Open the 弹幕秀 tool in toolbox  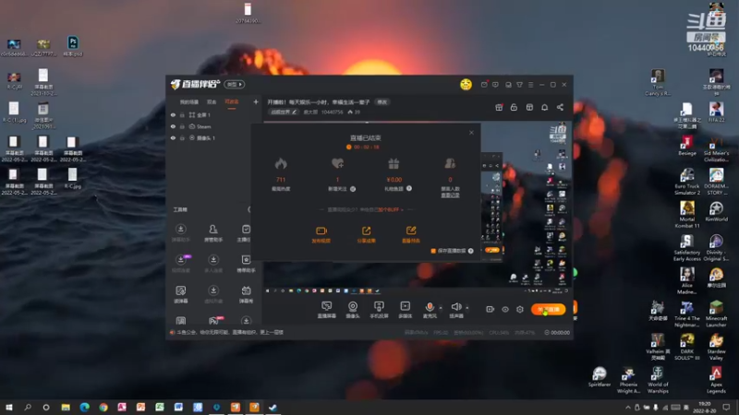point(246,294)
